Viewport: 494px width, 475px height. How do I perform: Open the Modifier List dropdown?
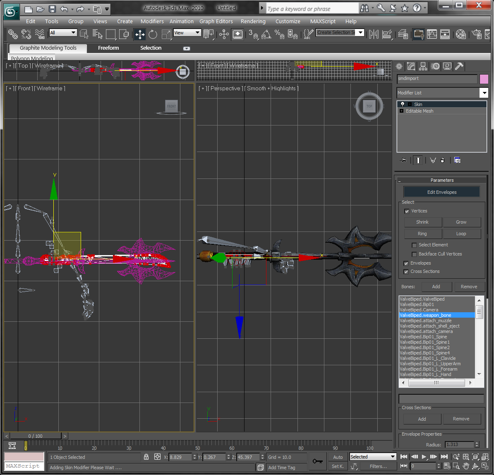pos(484,93)
